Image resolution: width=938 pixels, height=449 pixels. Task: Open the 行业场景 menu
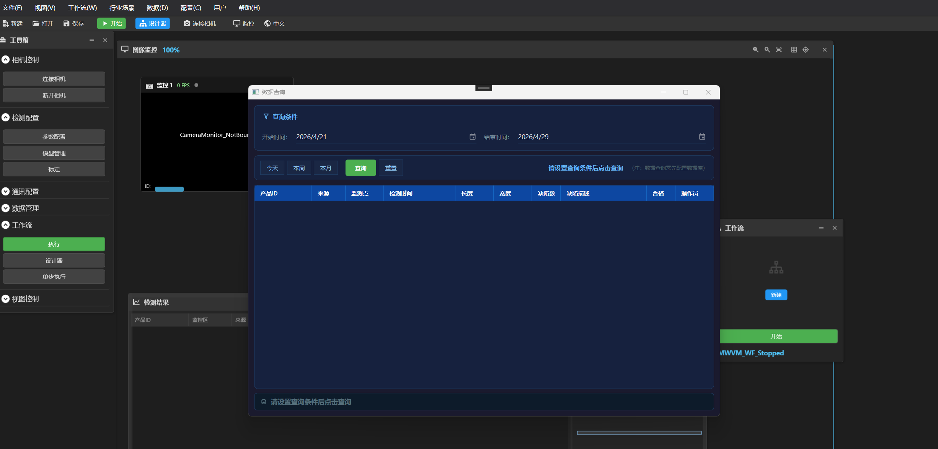[122, 8]
